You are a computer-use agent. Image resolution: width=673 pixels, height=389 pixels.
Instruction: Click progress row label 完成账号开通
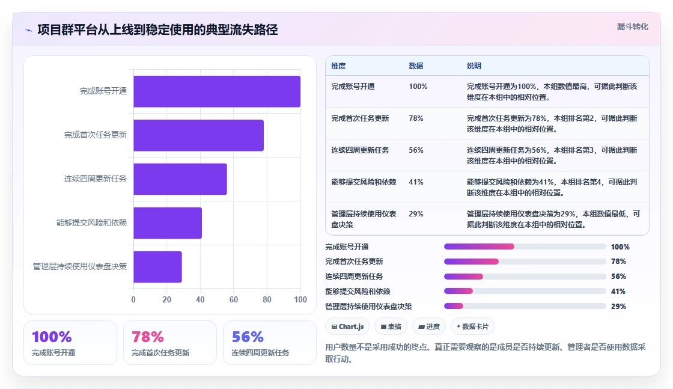pyautogui.click(x=347, y=247)
